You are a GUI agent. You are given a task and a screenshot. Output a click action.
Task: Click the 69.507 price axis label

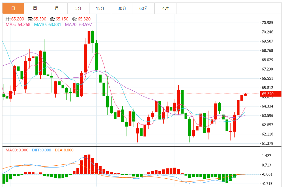pos(267,41)
